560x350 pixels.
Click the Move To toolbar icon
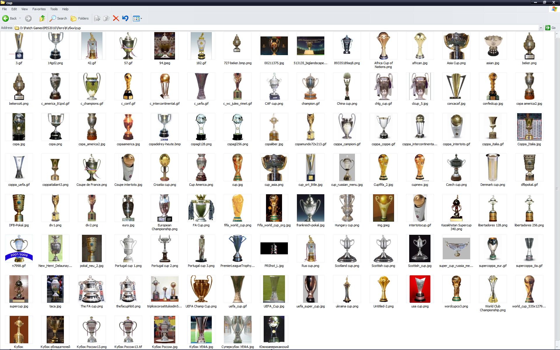click(97, 18)
